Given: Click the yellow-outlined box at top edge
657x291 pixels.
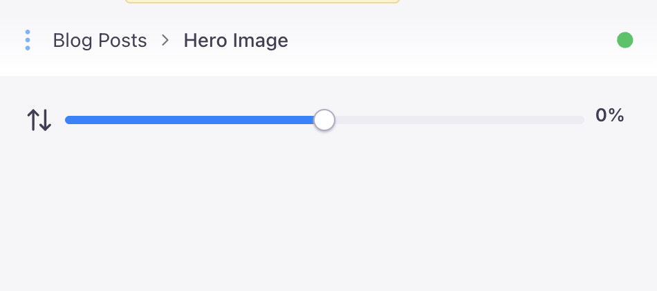Looking at the screenshot, I should (263, 1).
